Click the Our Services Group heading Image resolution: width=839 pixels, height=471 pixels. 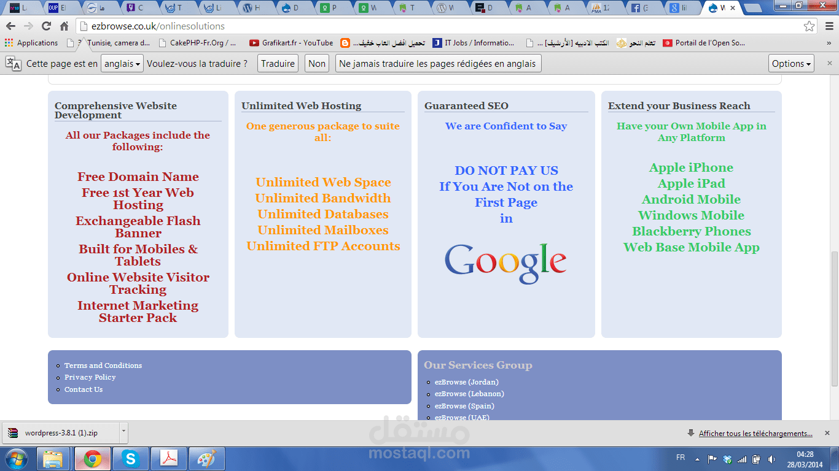[478, 366]
